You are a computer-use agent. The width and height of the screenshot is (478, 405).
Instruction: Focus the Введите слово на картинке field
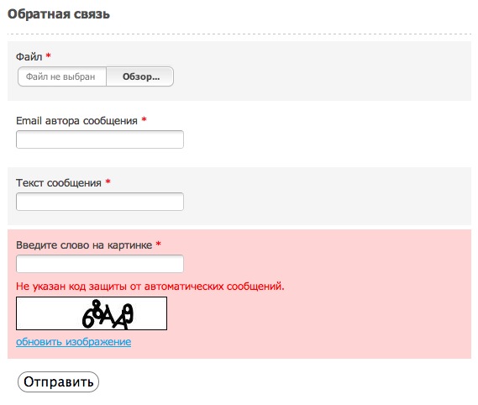pyautogui.click(x=100, y=264)
